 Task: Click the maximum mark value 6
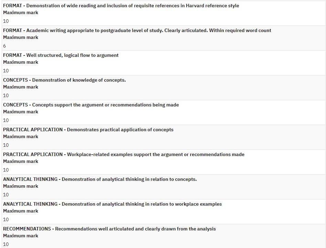tap(4, 46)
